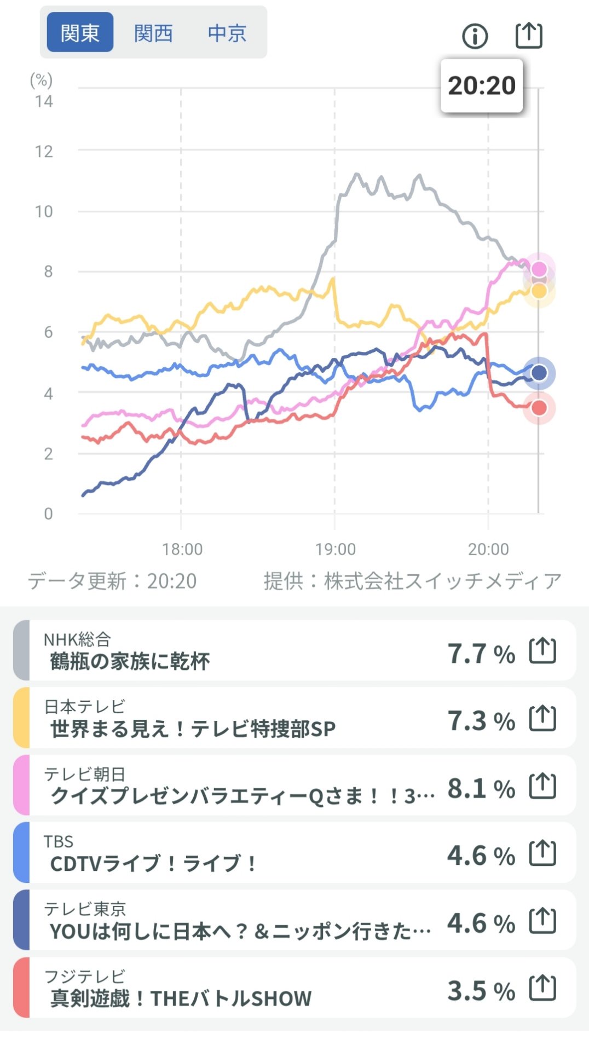Image resolution: width=589 pixels, height=1051 pixels.
Task: Click the pink テレビ朝日 color bar
Action: point(21,786)
